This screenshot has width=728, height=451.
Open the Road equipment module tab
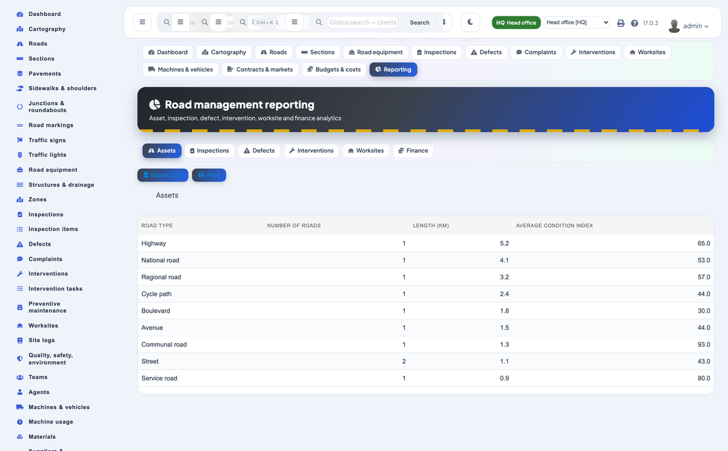[376, 52]
